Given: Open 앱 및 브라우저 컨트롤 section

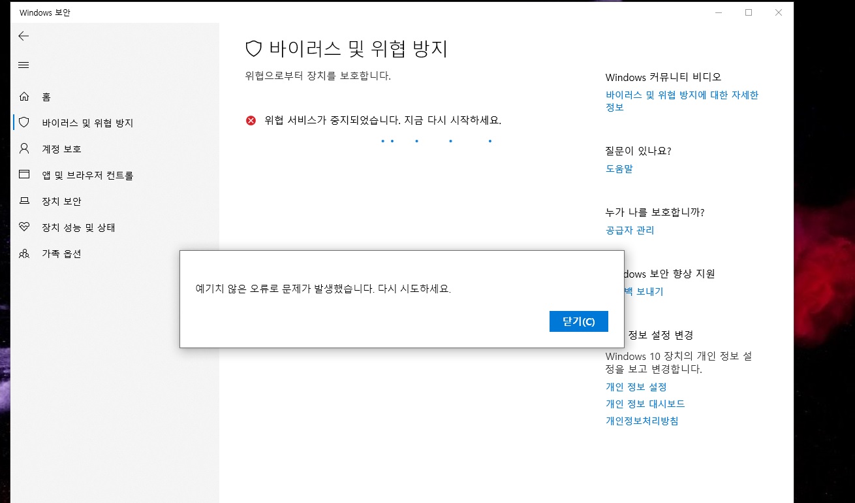Looking at the screenshot, I should point(87,175).
